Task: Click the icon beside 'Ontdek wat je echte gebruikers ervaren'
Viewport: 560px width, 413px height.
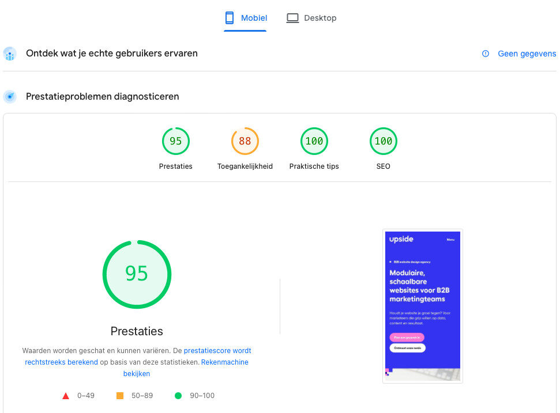Action: point(9,54)
